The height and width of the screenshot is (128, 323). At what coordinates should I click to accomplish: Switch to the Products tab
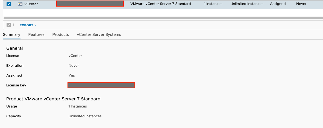click(60, 34)
